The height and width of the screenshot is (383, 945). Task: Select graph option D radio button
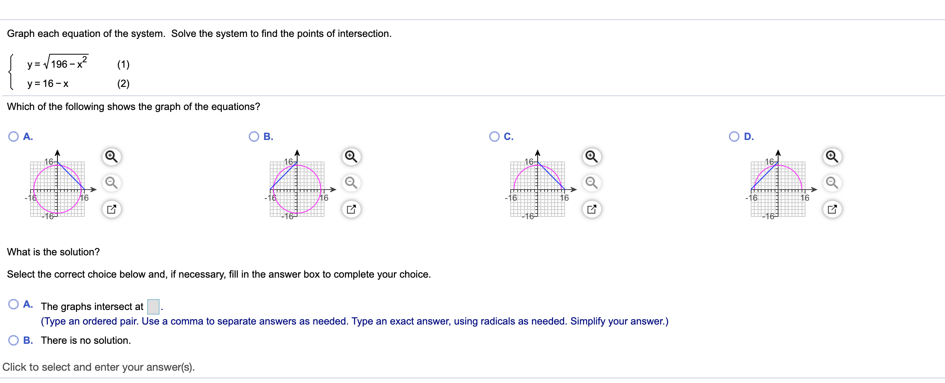pyautogui.click(x=734, y=137)
